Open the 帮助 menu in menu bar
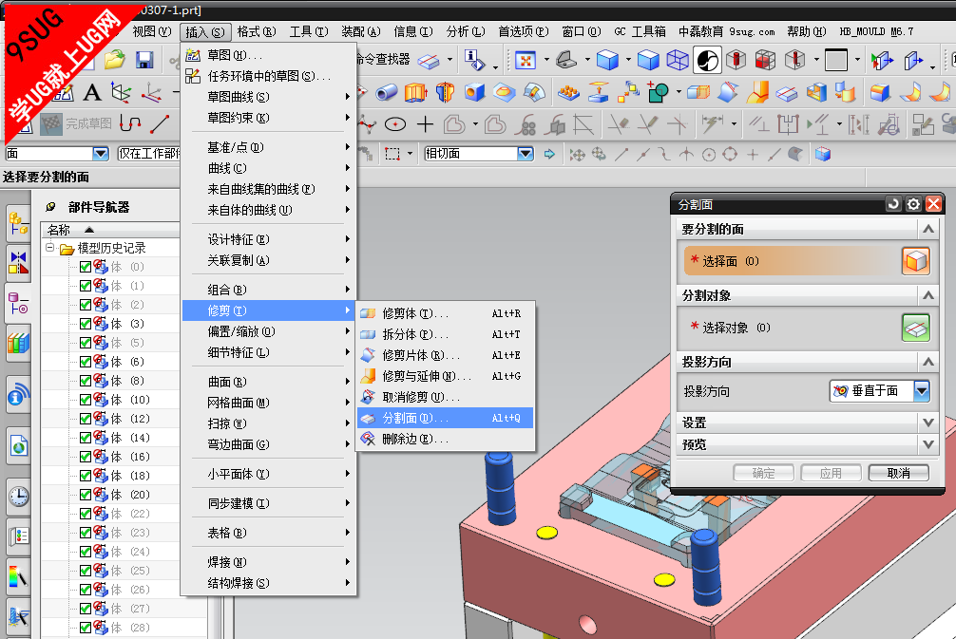This screenshot has height=639, width=956. [806, 31]
